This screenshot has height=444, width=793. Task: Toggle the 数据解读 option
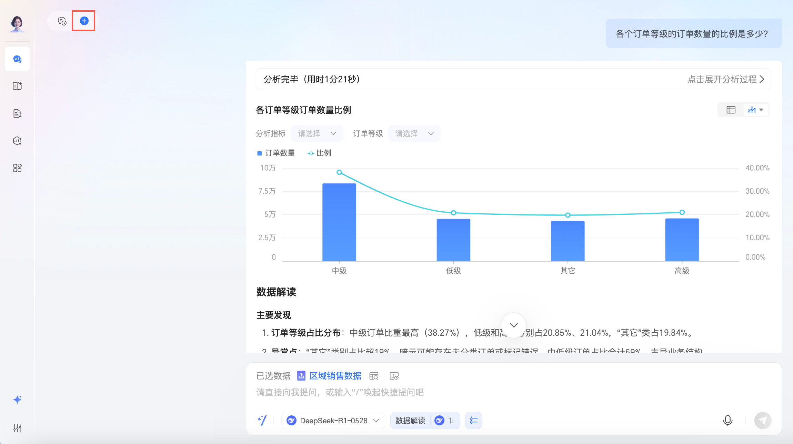pyautogui.click(x=410, y=421)
